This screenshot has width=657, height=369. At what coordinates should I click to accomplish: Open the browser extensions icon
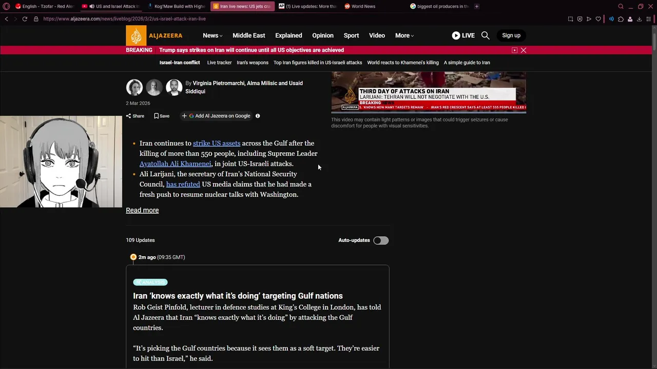click(x=621, y=19)
